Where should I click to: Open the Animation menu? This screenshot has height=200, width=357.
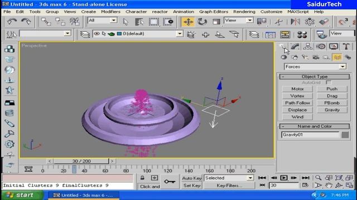click(x=184, y=12)
